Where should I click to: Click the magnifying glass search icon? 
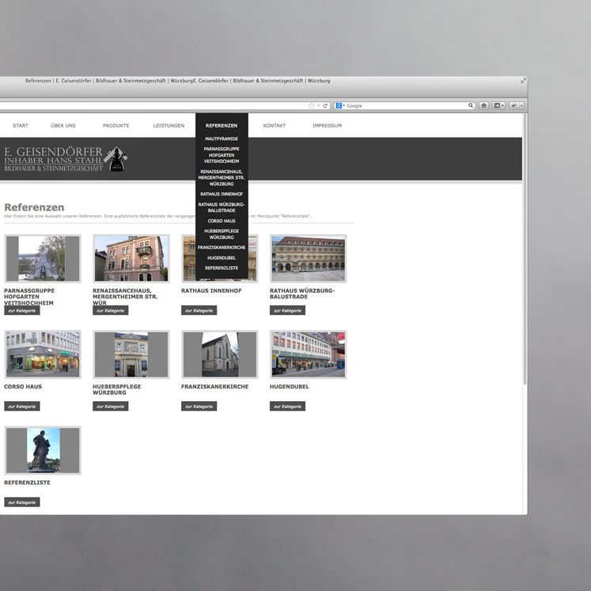471,105
